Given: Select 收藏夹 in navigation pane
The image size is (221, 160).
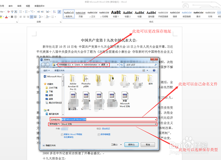Looking at the screenshot, I should (49, 84).
